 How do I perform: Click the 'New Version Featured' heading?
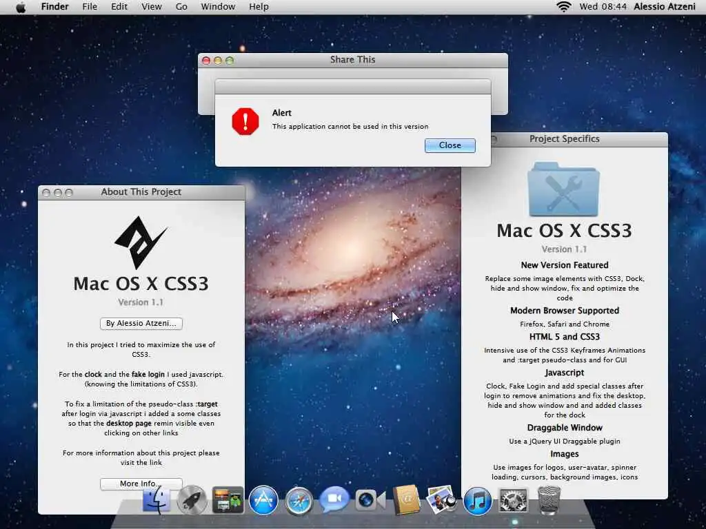click(565, 265)
